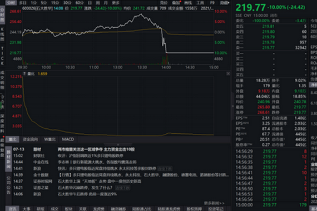Open the 画线 drawing tool

188,3
